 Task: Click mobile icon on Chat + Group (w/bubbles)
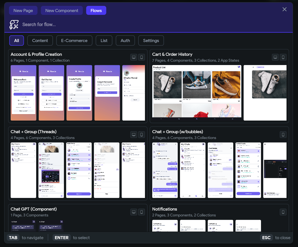(x=283, y=135)
